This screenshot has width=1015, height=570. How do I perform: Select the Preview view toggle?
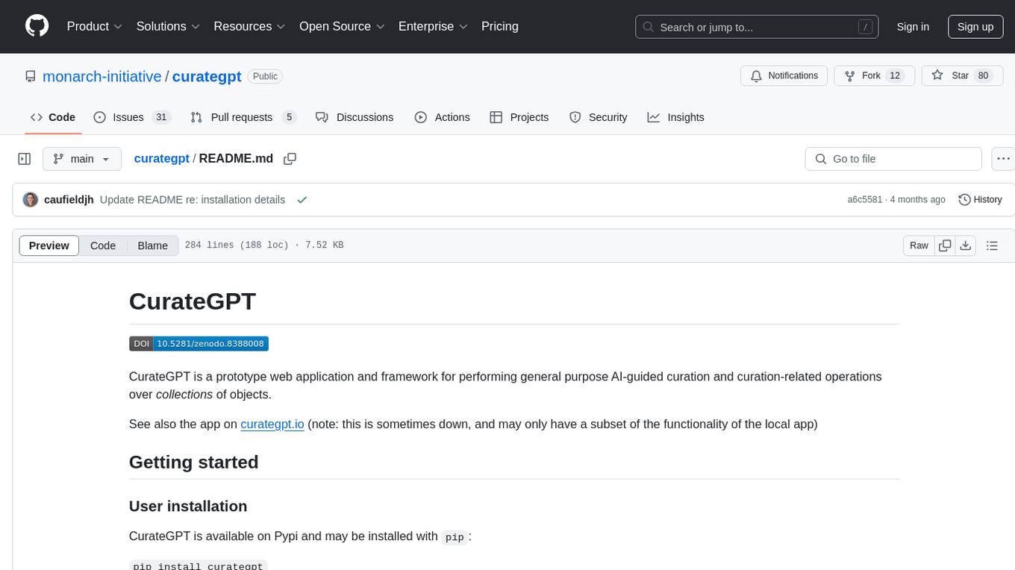tap(49, 245)
